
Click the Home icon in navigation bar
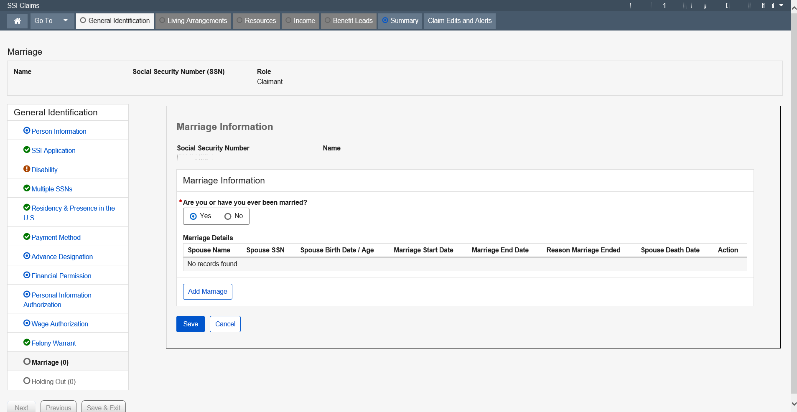[x=18, y=21]
